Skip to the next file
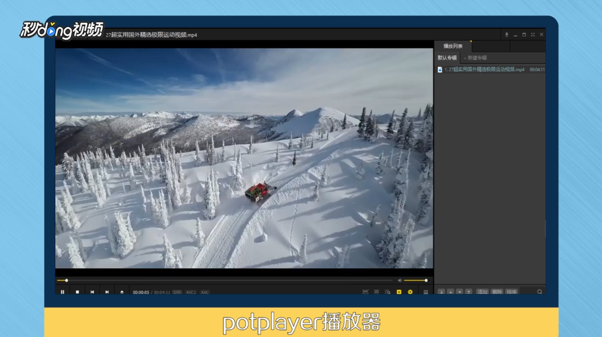This screenshot has height=337, width=602. (107, 292)
